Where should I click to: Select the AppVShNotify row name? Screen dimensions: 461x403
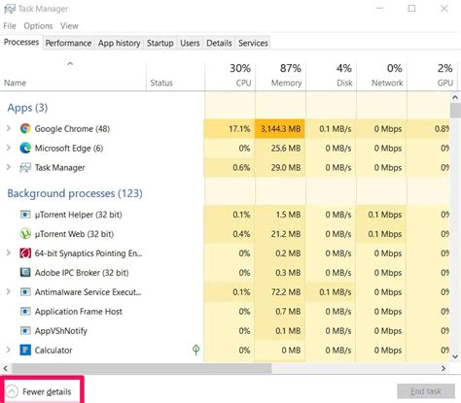[61, 331]
